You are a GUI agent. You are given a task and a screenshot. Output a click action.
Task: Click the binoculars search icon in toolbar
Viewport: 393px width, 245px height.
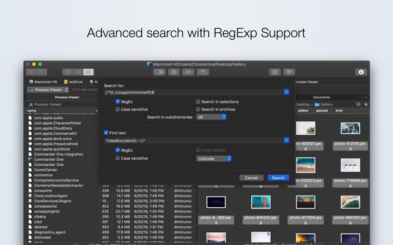(x=203, y=72)
